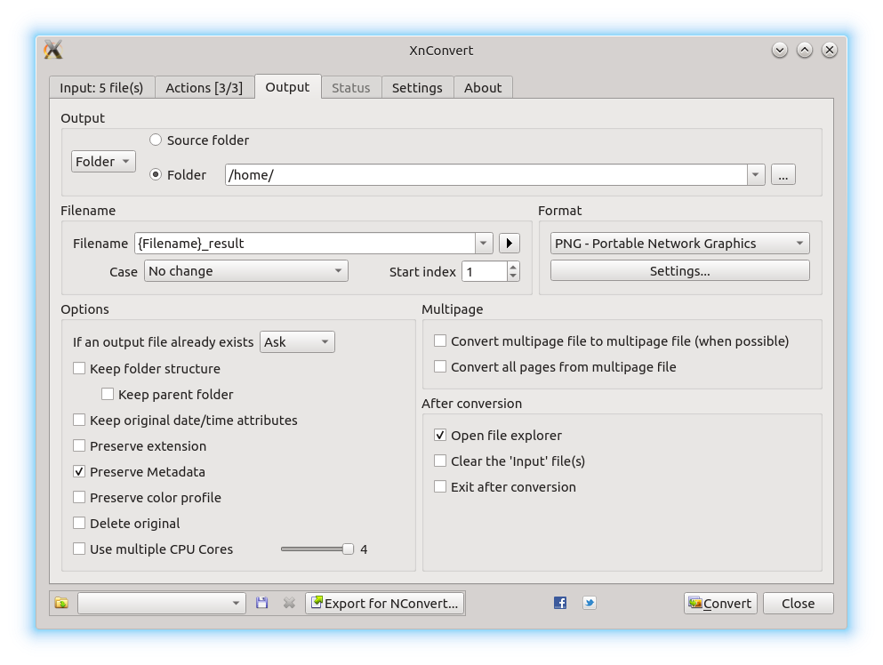Image resolution: width=883 pixels, height=665 pixels.
Task: Open the Case dropdown showing No change
Action: [x=246, y=271]
